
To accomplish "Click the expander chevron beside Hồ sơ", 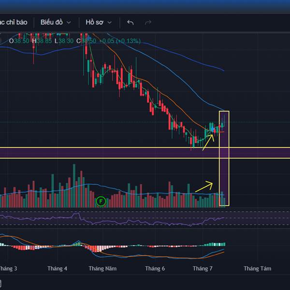I will coord(110,23).
